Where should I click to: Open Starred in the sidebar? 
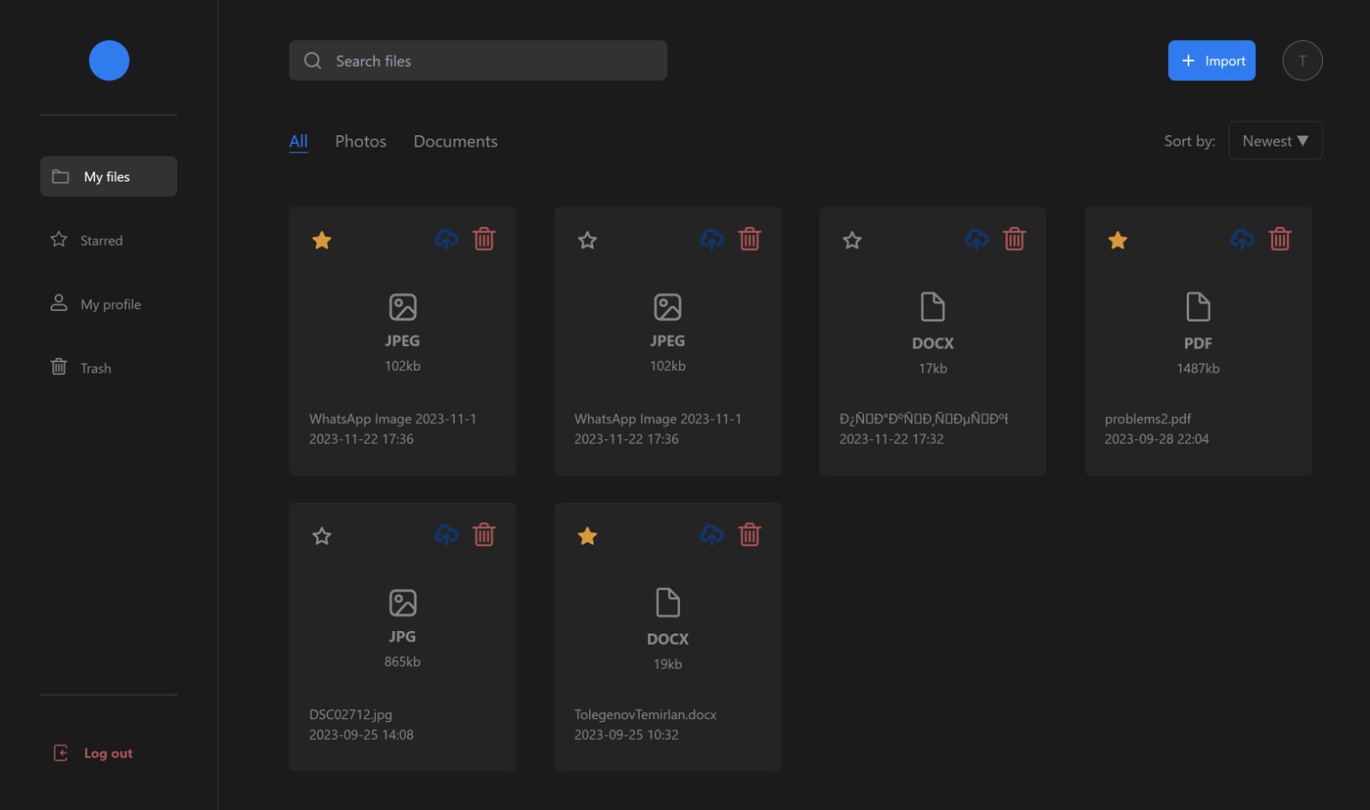coord(101,241)
